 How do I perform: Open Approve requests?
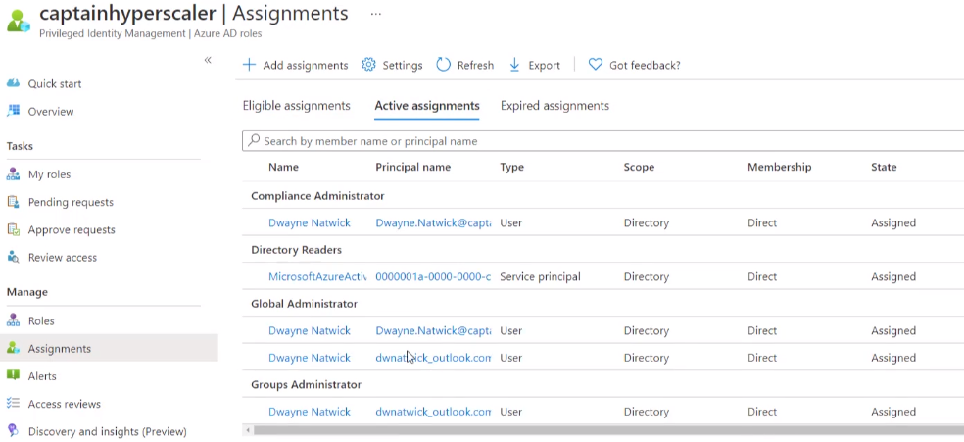pos(72,230)
